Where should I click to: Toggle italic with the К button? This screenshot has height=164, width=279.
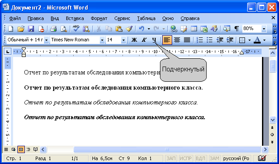144,40
